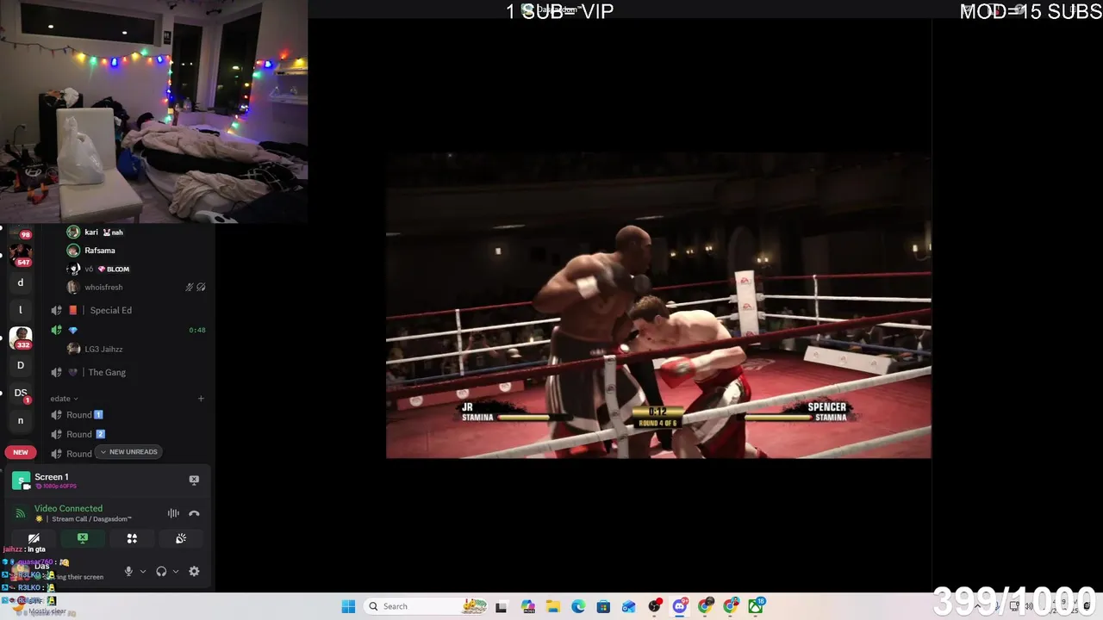Select the lowercase 'l' server icon

tap(20, 310)
